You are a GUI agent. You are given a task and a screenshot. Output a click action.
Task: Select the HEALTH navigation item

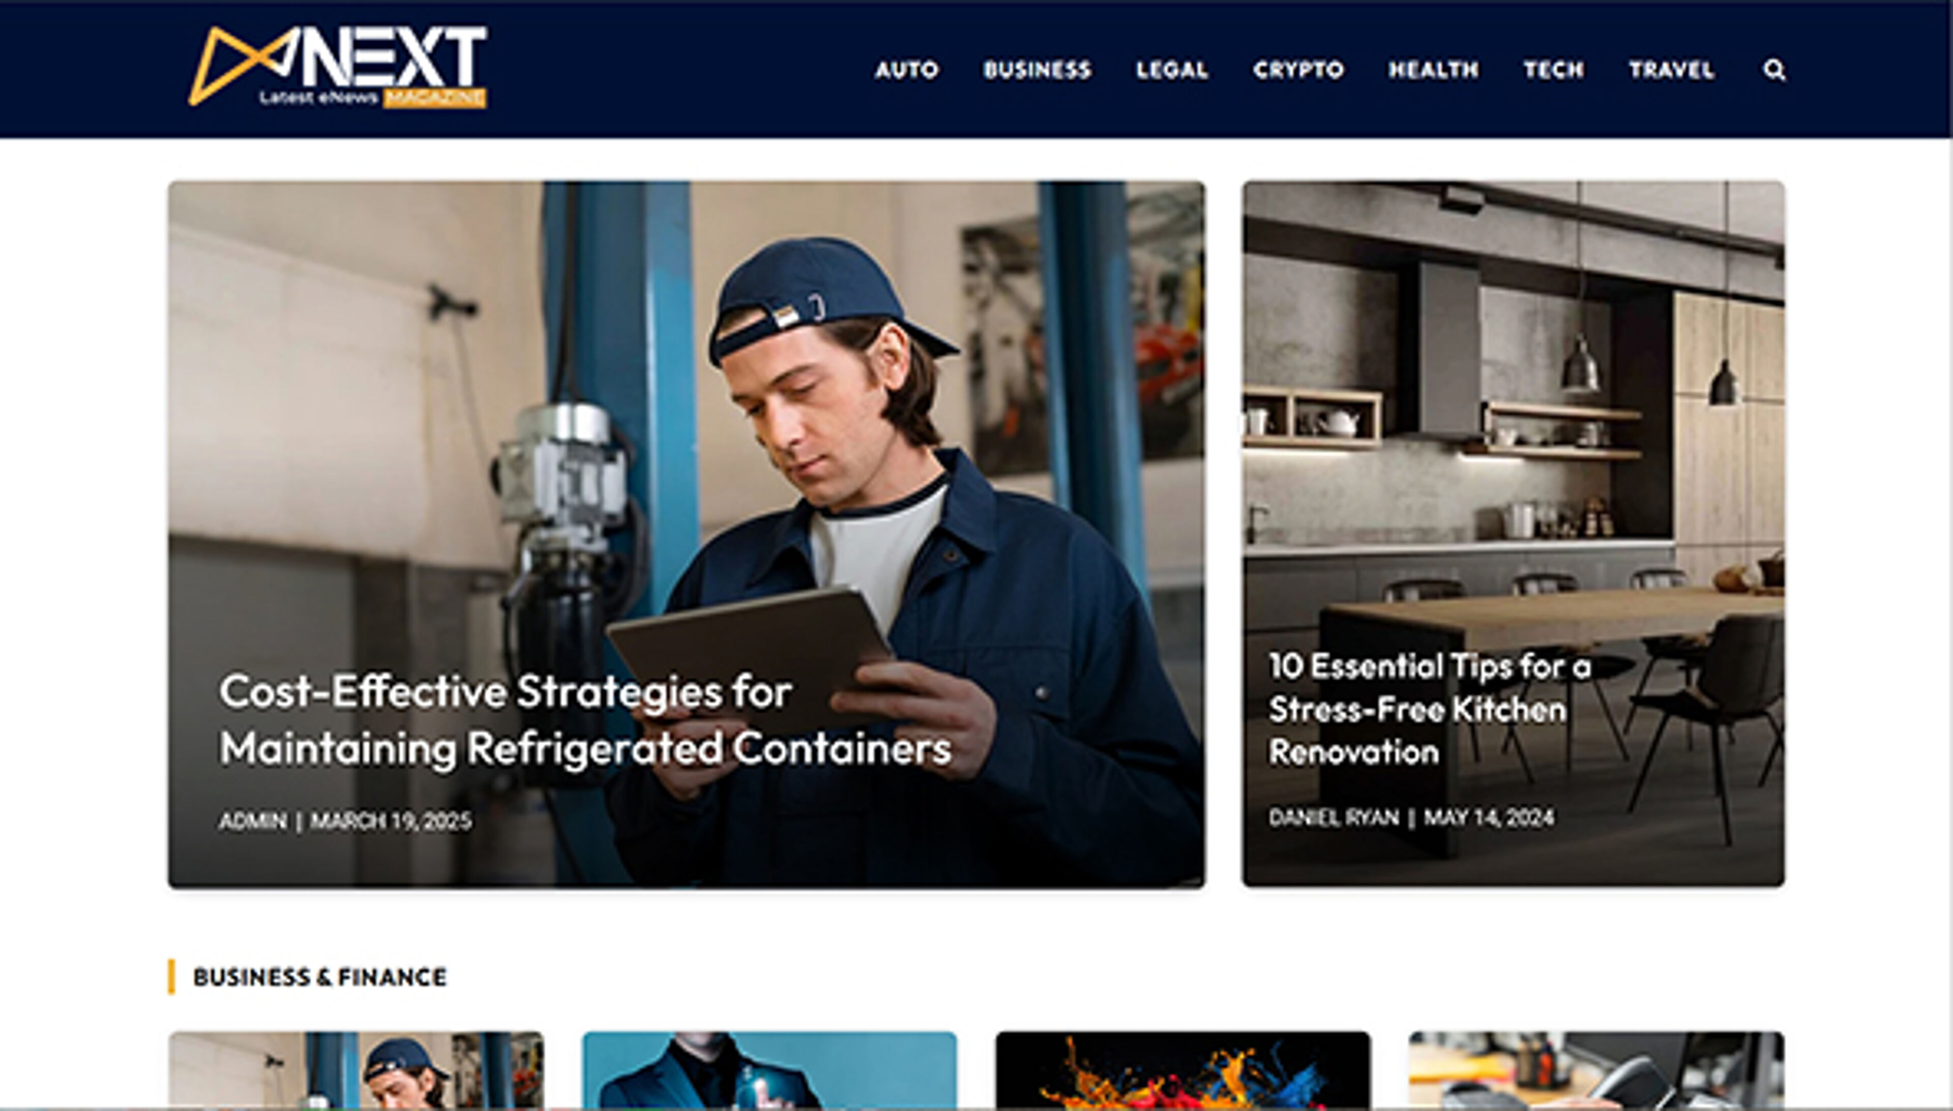pos(1433,70)
